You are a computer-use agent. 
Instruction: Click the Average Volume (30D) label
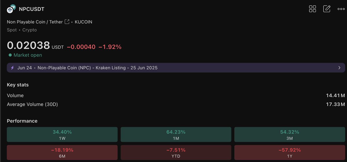tap(32, 104)
